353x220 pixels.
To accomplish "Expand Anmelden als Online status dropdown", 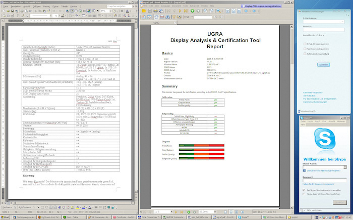I will pos(324,35).
